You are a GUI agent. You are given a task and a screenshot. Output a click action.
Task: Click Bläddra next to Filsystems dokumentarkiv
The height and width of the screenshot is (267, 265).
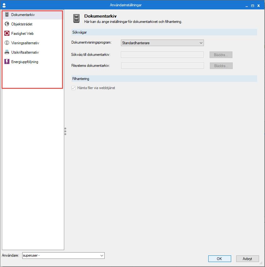[221, 66]
